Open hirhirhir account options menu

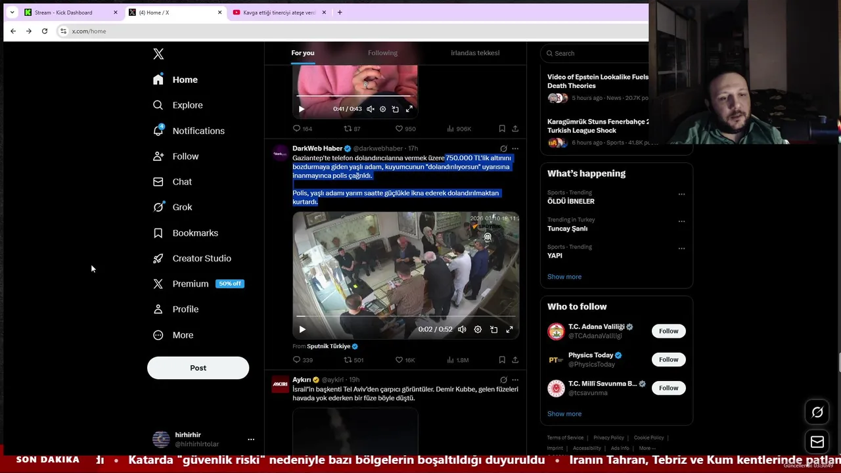[250, 439]
